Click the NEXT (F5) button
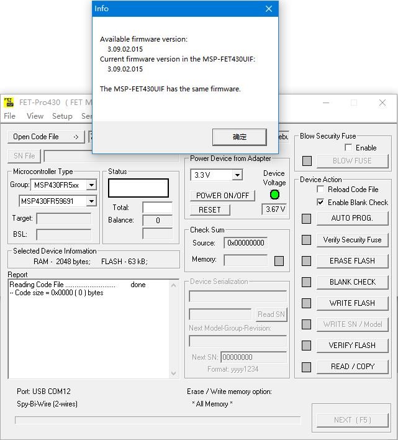This screenshot has height=440, width=398. (x=352, y=420)
